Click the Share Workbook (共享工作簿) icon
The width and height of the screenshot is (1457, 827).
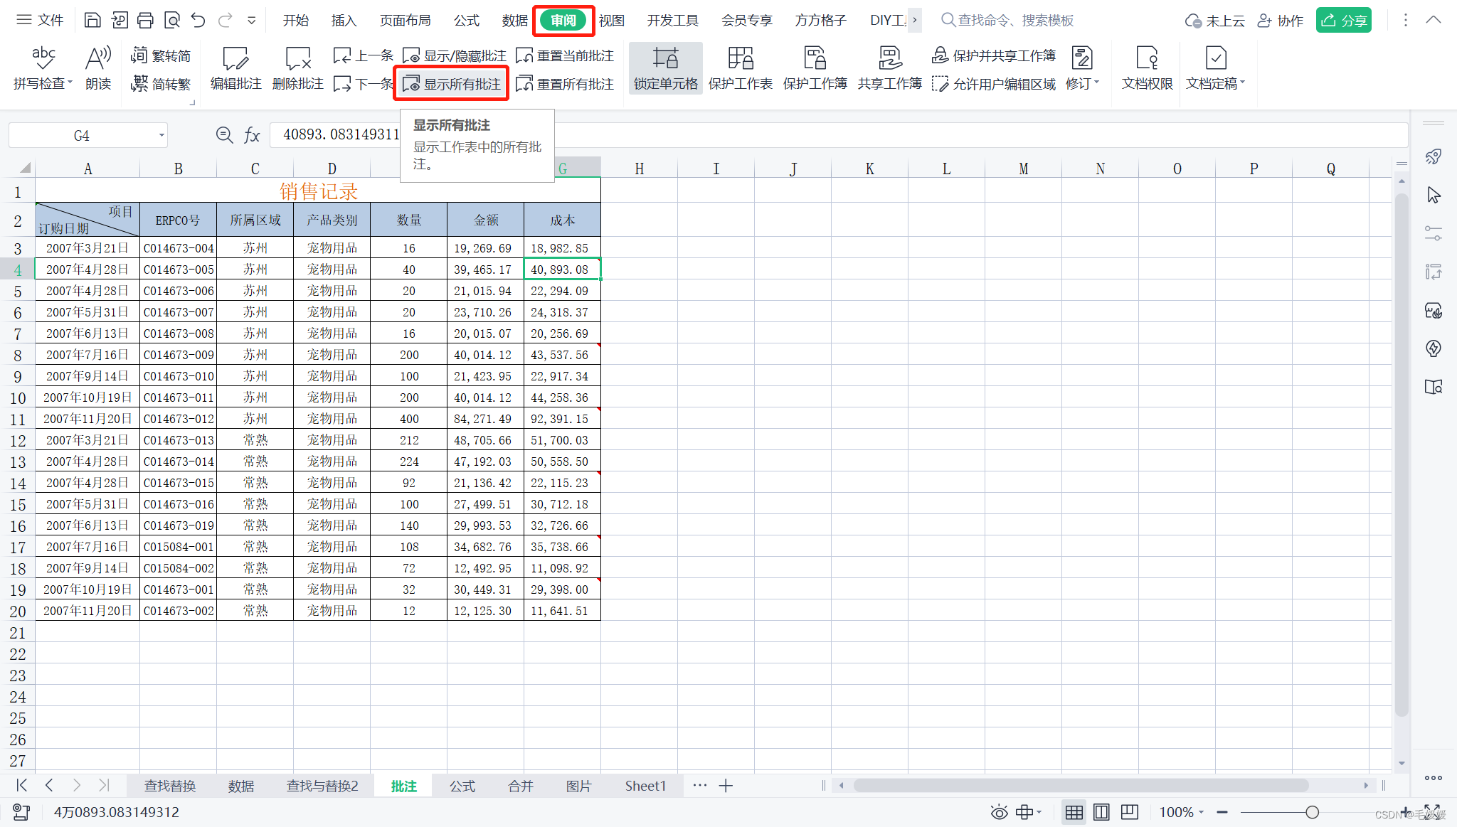pos(889,58)
